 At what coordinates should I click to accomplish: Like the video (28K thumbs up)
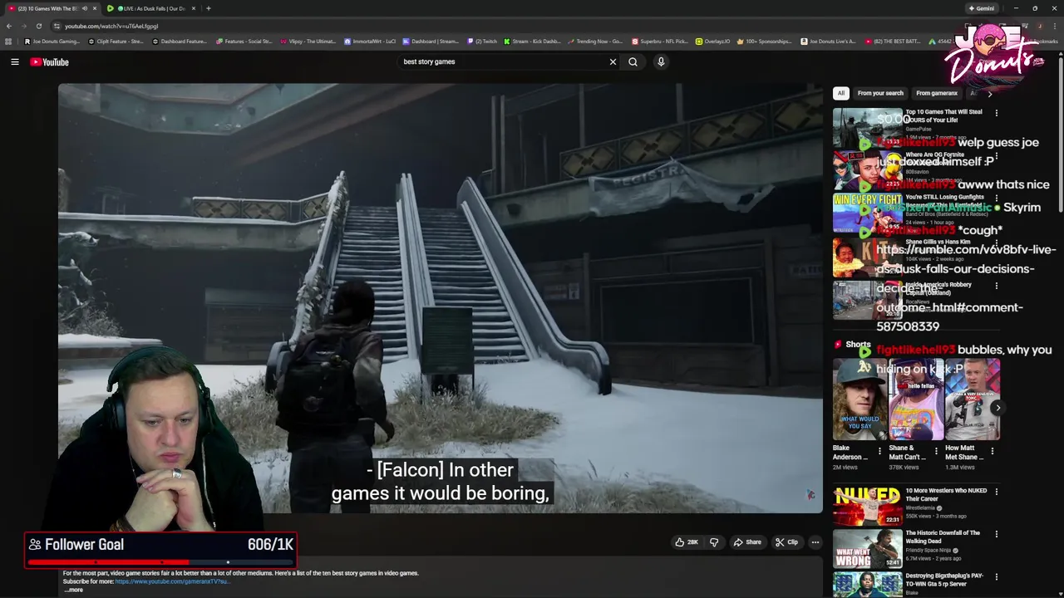(x=687, y=542)
